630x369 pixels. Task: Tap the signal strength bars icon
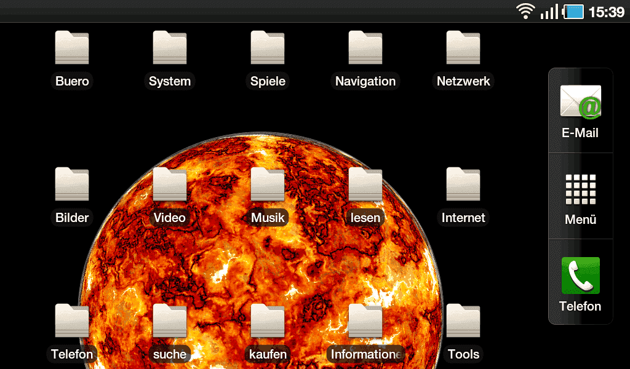pyautogui.click(x=549, y=12)
